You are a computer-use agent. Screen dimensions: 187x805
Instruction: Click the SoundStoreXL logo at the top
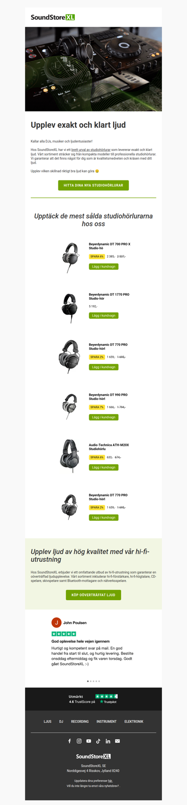click(53, 17)
